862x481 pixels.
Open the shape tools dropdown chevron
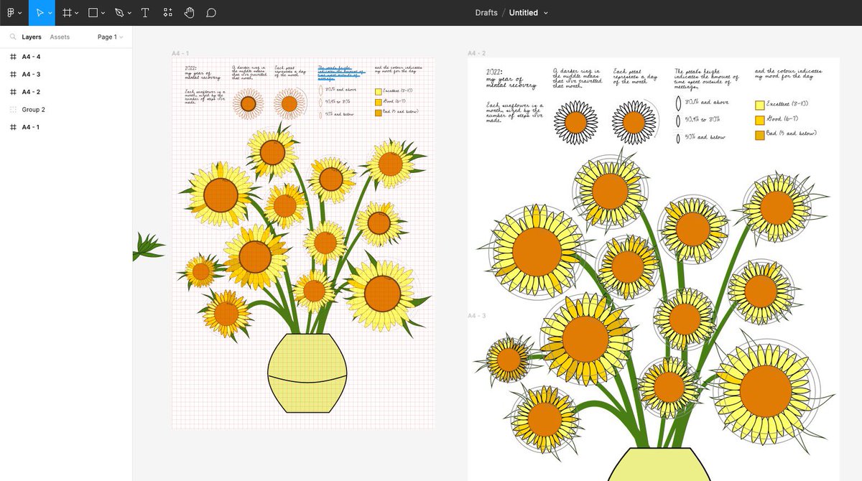click(103, 13)
